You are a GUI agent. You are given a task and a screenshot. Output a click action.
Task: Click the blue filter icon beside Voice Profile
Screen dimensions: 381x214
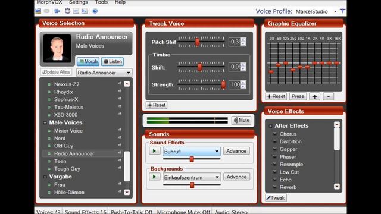(343, 11)
